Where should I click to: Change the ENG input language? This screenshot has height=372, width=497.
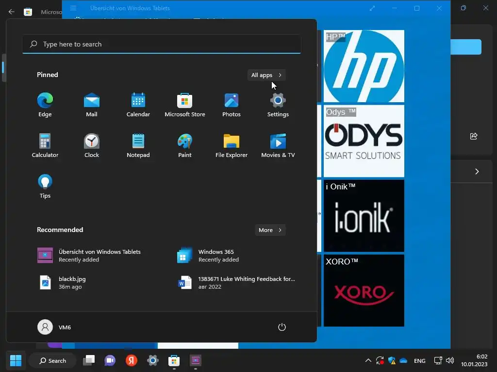coord(420,360)
